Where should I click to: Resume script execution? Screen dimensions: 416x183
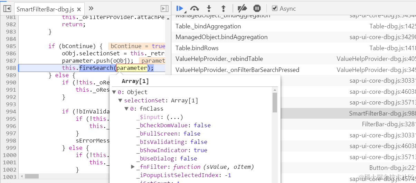[x=180, y=8]
